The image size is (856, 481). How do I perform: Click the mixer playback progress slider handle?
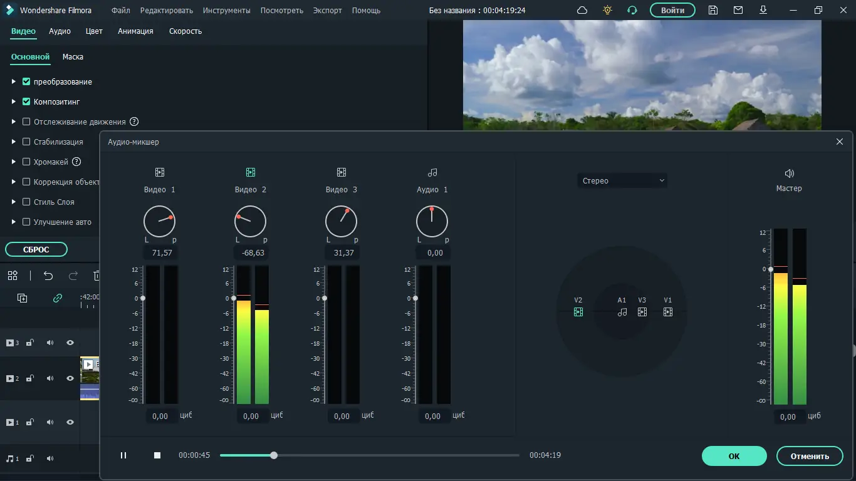tap(274, 455)
